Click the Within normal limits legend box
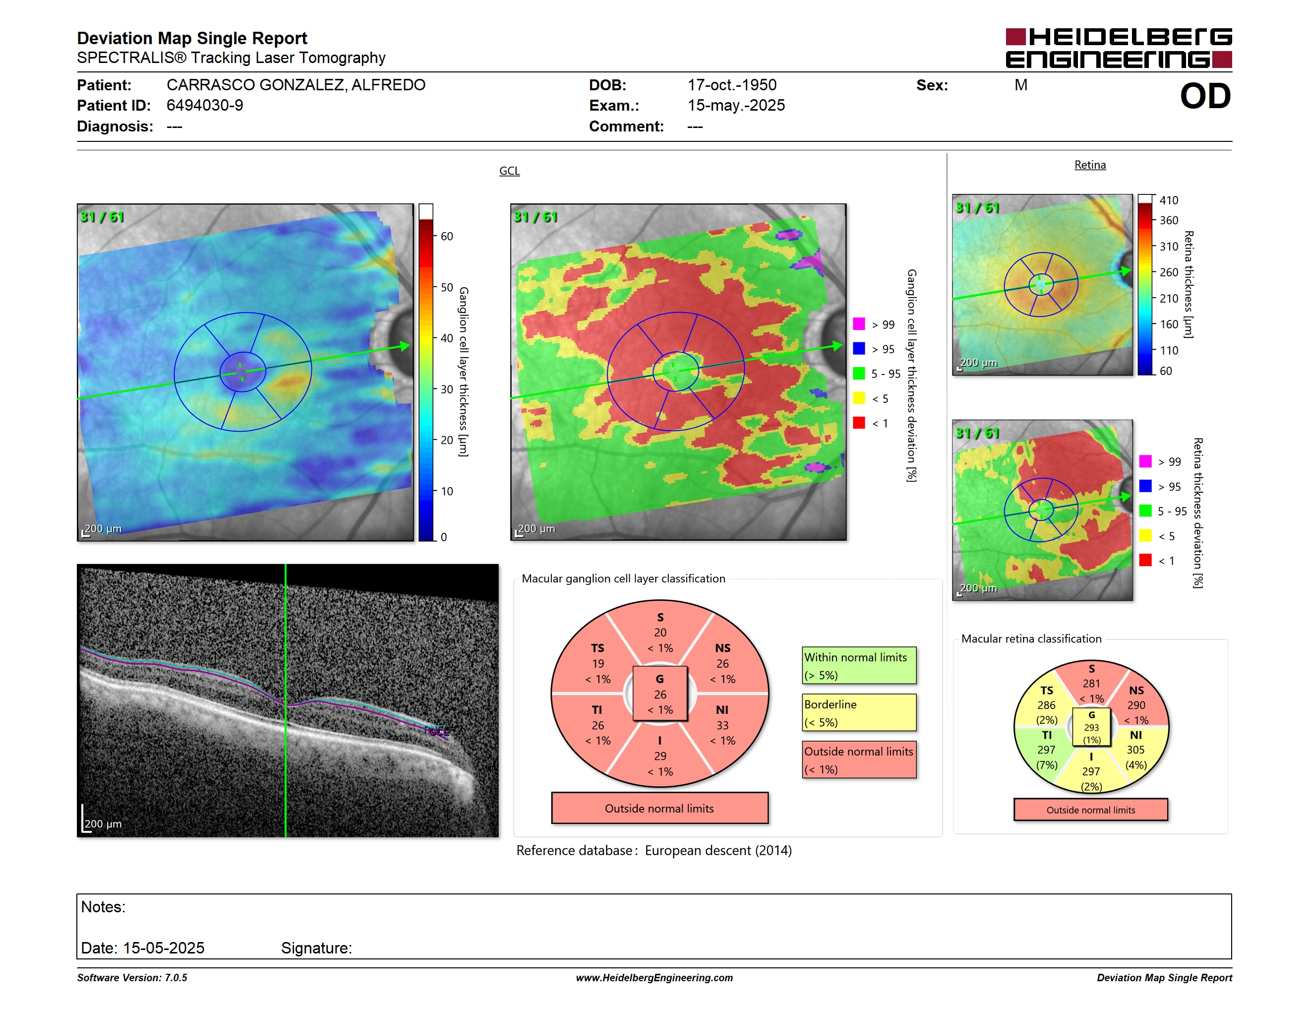The width and height of the screenshot is (1309, 1012). click(x=859, y=665)
